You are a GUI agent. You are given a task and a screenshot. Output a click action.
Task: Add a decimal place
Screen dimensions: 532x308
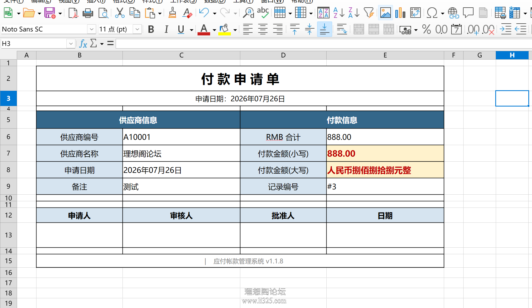[473, 29]
